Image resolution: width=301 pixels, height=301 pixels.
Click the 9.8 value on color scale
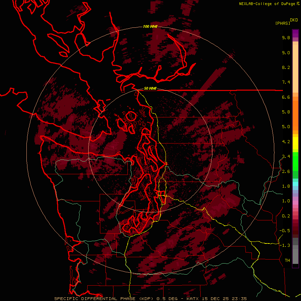pos(286,38)
